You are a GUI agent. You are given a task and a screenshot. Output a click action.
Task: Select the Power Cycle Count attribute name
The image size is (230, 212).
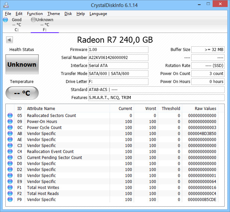click(44, 128)
